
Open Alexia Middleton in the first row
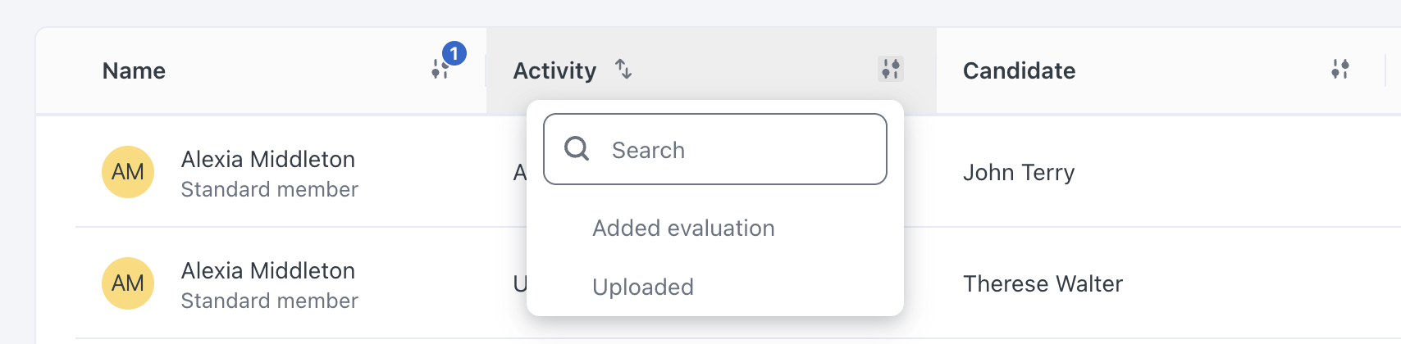tap(268, 159)
